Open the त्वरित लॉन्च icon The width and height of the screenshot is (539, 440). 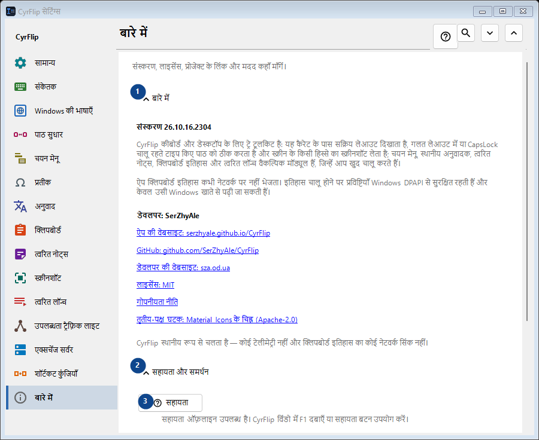point(20,302)
